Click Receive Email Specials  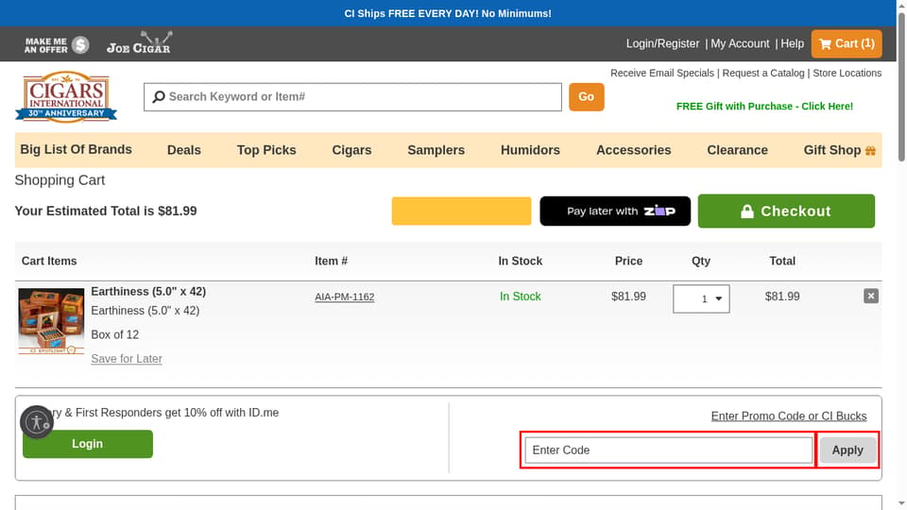[x=661, y=73]
